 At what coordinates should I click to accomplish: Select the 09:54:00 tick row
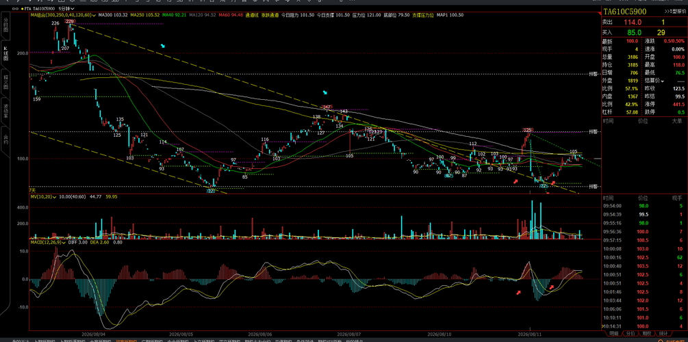point(644,206)
